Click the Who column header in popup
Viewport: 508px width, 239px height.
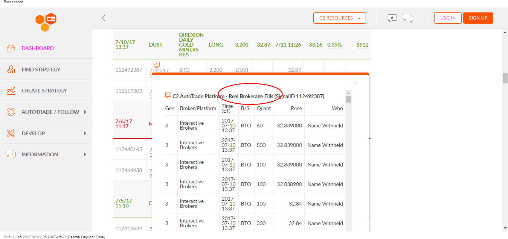pos(337,108)
